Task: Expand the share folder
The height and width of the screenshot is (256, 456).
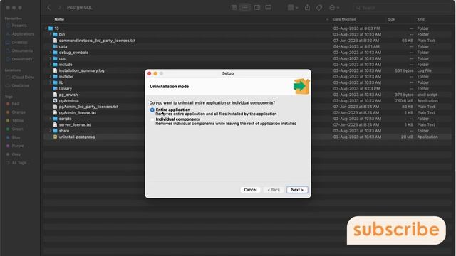Action: coord(51,131)
